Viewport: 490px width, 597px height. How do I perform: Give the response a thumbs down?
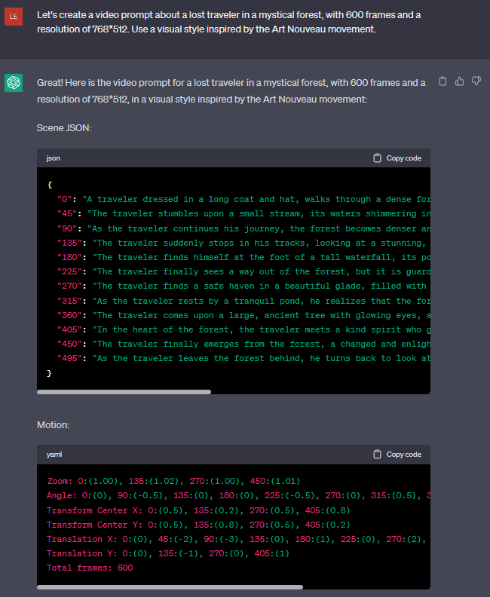[476, 81]
